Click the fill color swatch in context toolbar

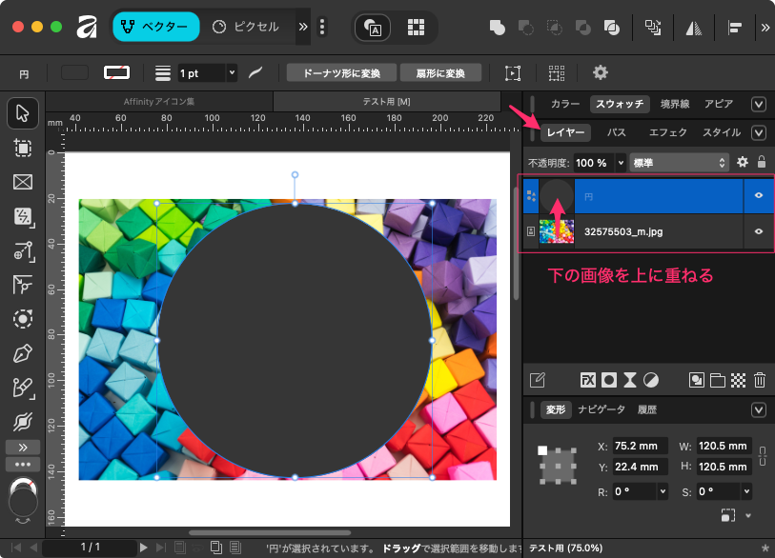pyautogui.click(x=74, y=72)
